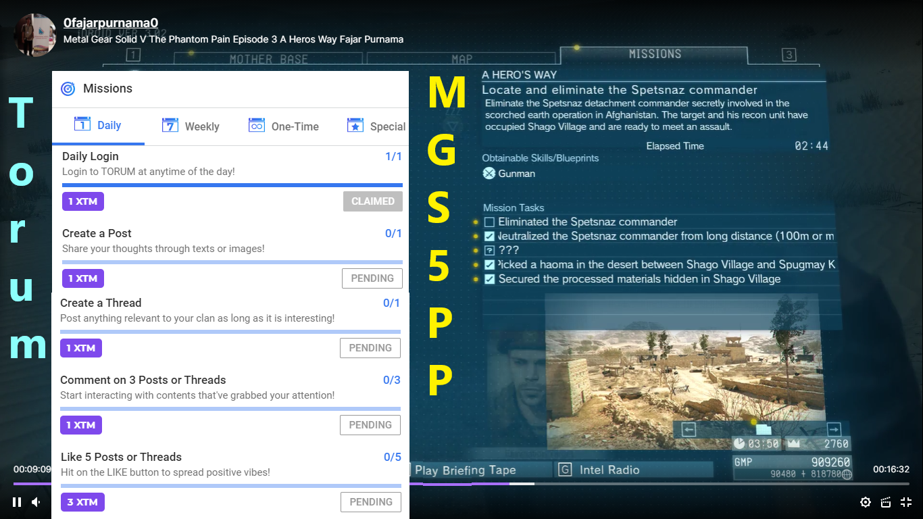Open video settings gear icon
Viewport: 923px width, 519px height.
coord(866,502)
